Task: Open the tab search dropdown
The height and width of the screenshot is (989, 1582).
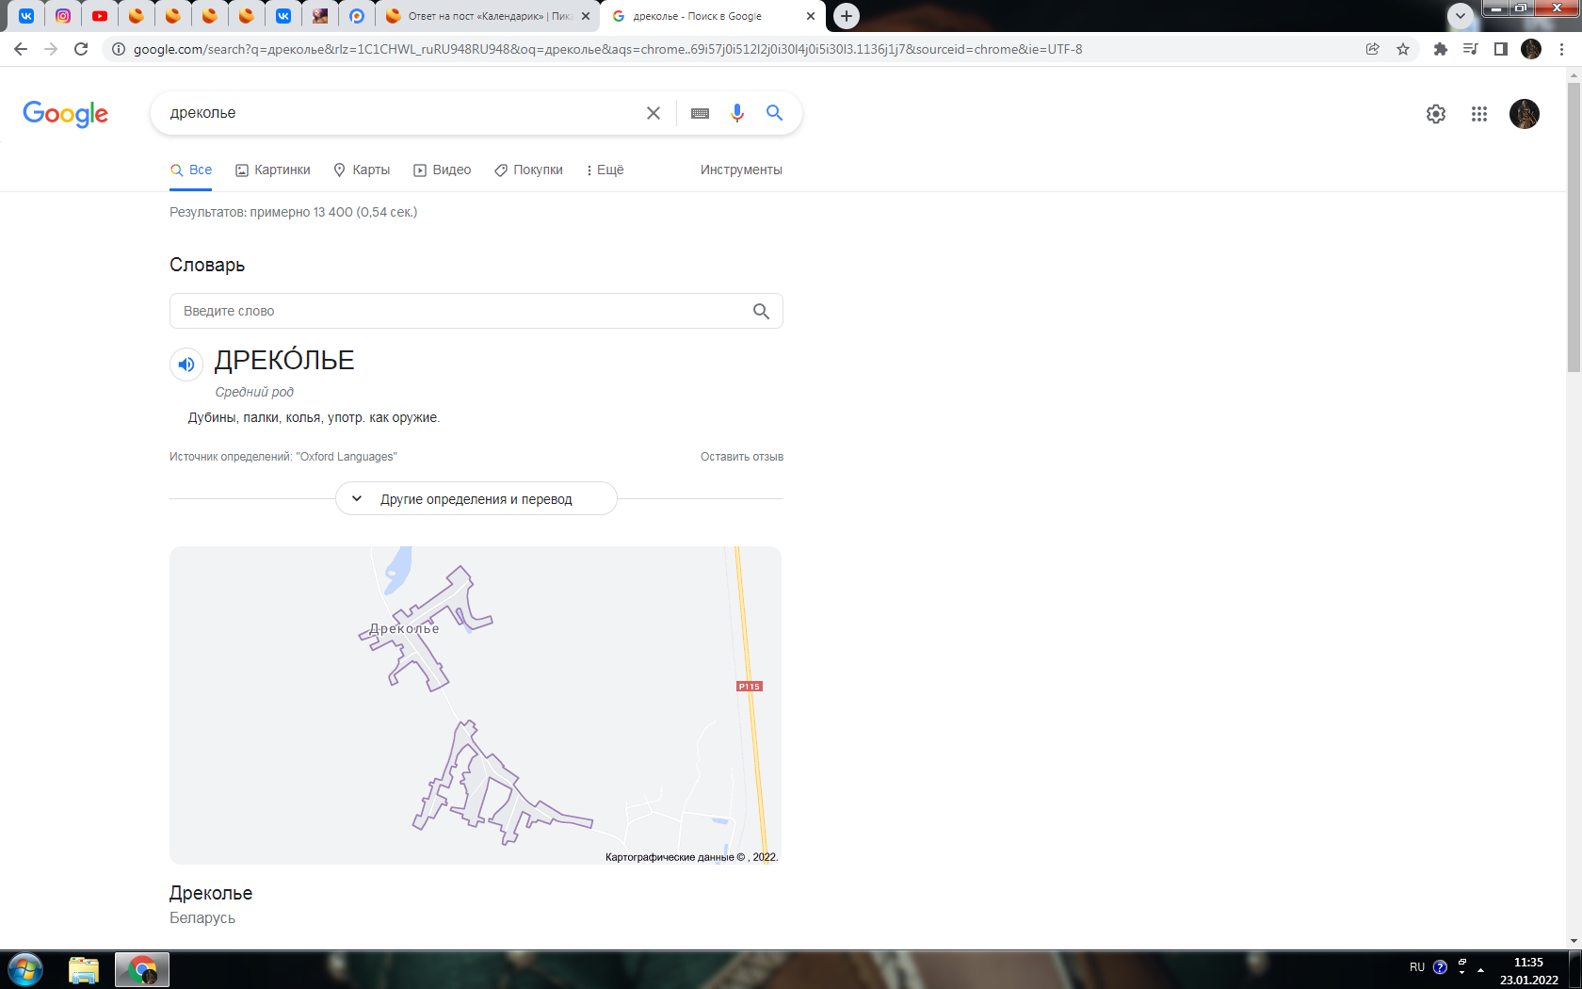Action: (x=1460, y=16)
